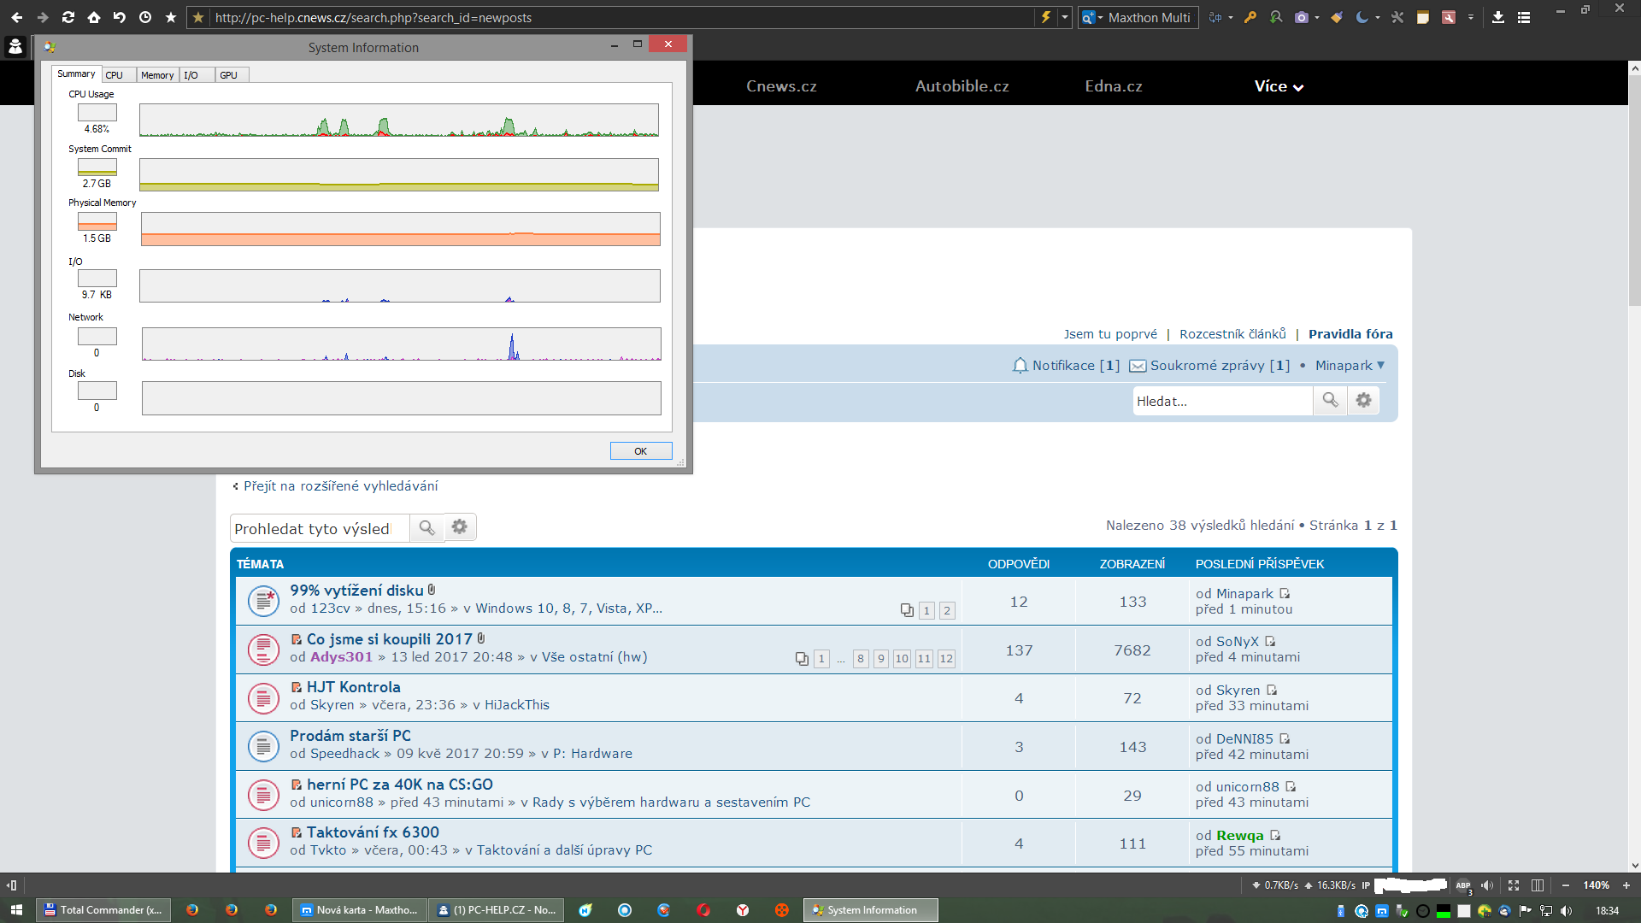Toggle Maxthon night mode moon icon
Viewport: 1641px width, 923px height.
click(1362, 17)
